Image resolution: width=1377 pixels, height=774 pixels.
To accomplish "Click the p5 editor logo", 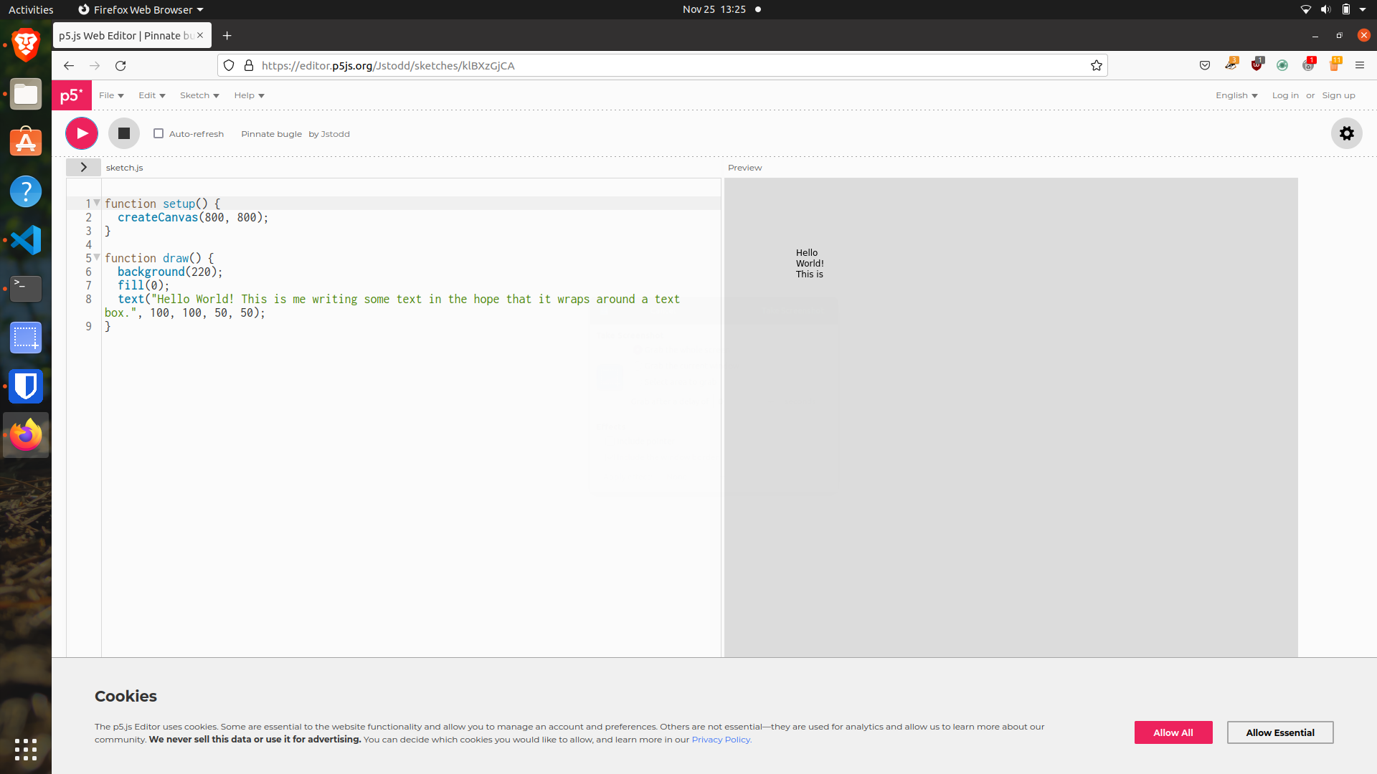I will click(71, 95).
